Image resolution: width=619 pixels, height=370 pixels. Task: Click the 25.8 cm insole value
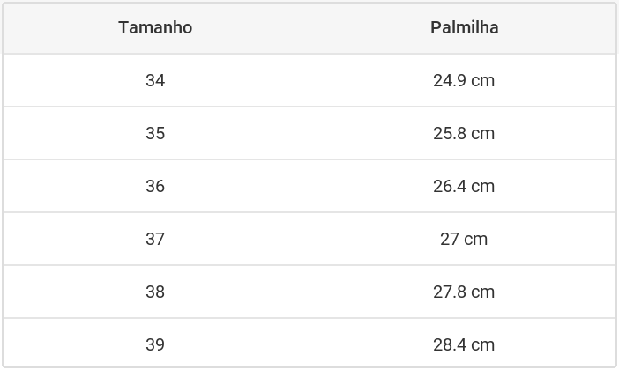[464, 133]
